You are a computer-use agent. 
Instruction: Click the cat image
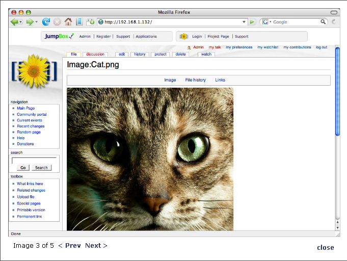[x=150, y=159]
